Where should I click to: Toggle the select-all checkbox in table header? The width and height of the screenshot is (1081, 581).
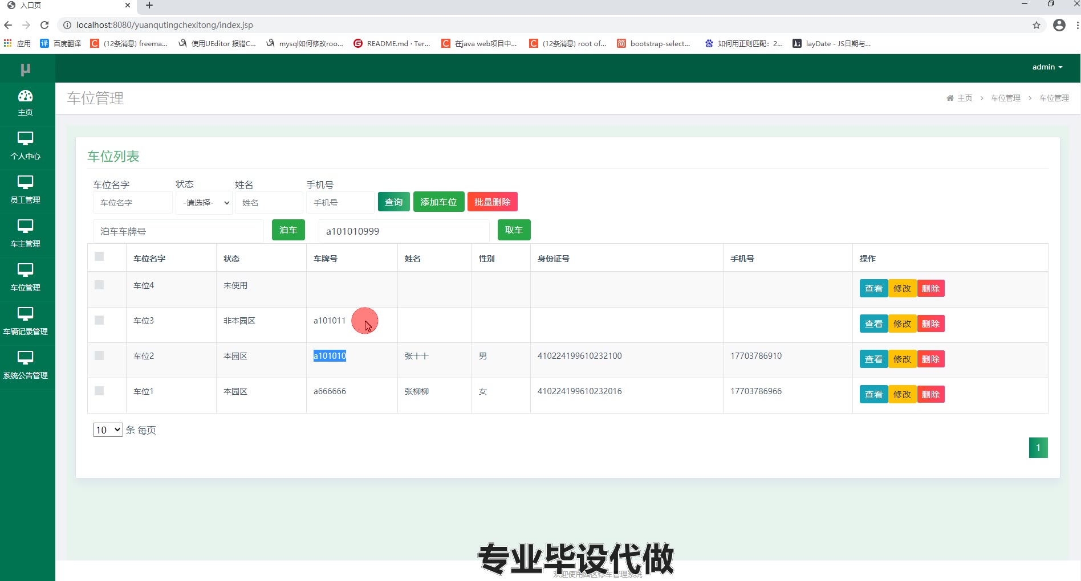tap(99, 257)
